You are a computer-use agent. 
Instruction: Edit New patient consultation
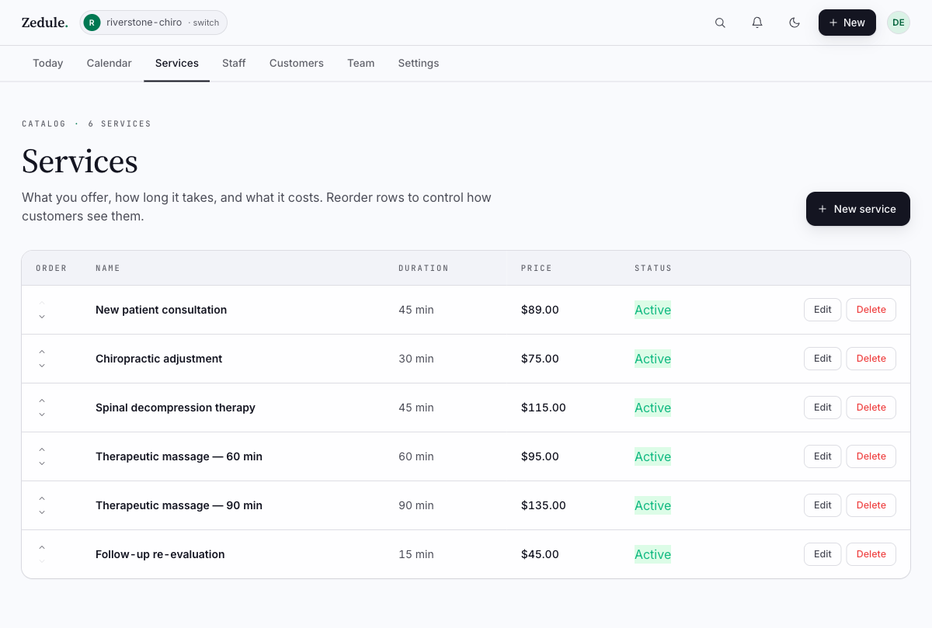click(822, 310)
